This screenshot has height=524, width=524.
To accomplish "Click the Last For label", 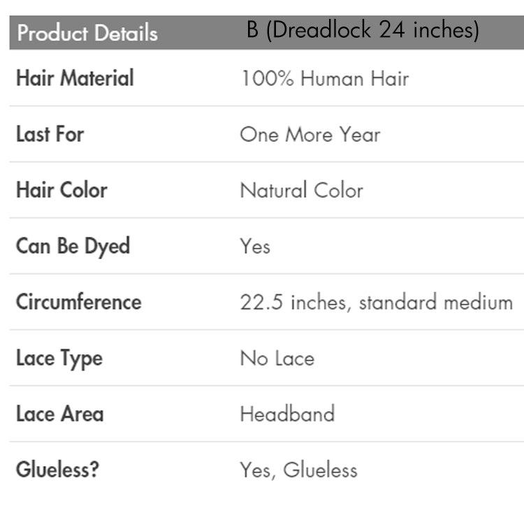I will coord(50,134).
